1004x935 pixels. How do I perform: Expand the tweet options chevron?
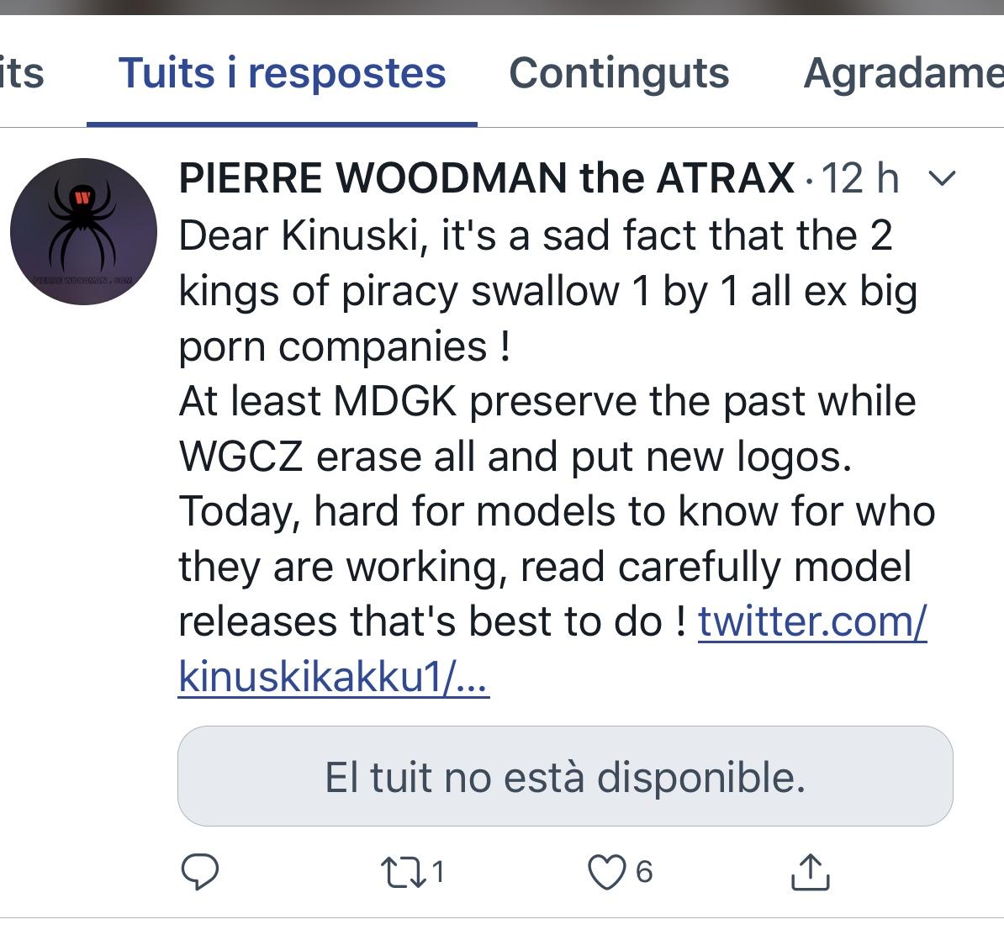(942, 177)
